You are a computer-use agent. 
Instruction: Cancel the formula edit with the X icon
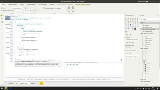tap(5, 15)
